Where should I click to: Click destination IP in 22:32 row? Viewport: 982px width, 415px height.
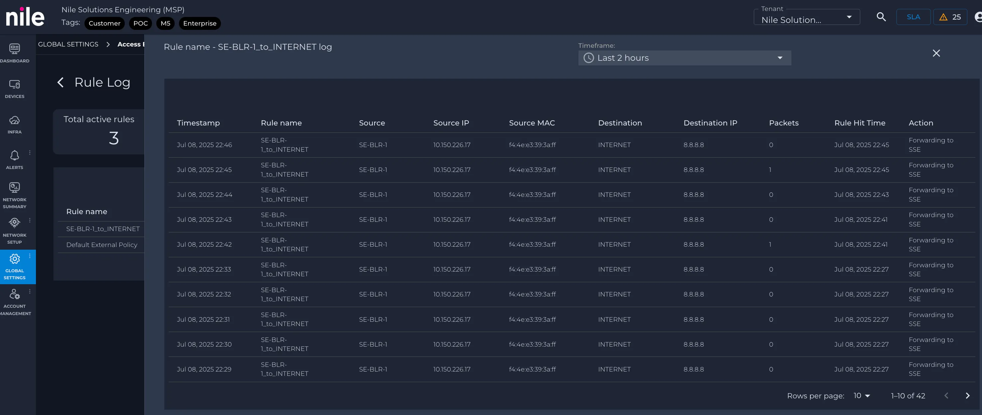tap(694, 295)
